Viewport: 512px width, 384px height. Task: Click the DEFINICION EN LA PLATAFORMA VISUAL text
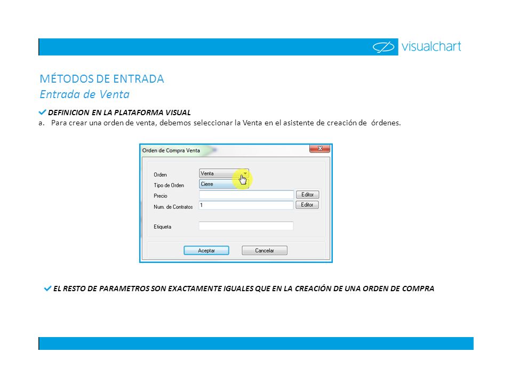click(119, 113)
